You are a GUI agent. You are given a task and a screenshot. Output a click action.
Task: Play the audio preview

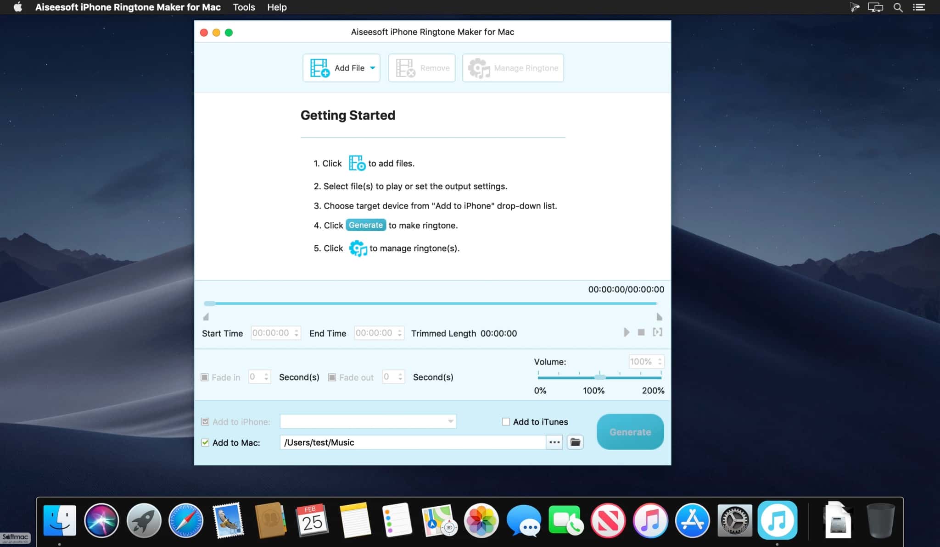(x=627, y=332)
